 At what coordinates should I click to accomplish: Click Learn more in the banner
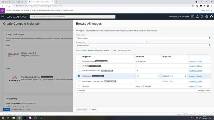click(205, 10)
